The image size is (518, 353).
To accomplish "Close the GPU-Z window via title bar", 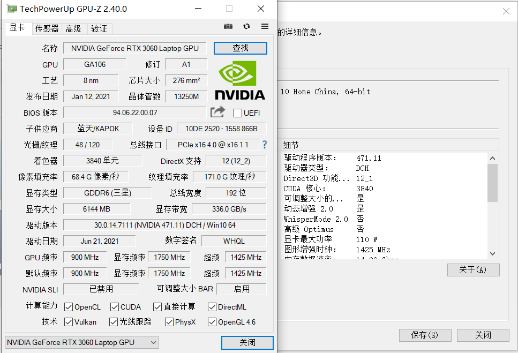I will (261, 9).
